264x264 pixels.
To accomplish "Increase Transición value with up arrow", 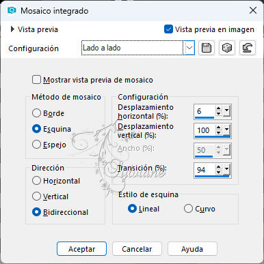I will [x=219, y=167].
